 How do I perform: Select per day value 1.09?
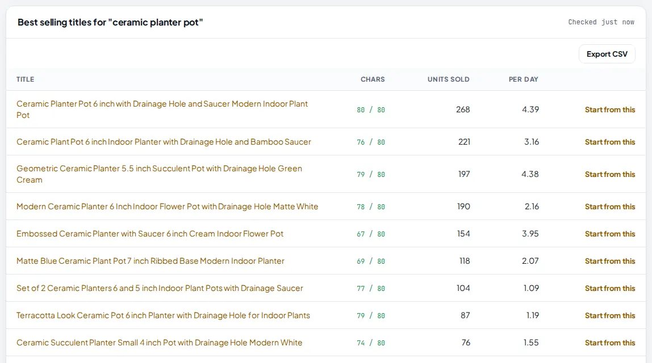point(531,288)
